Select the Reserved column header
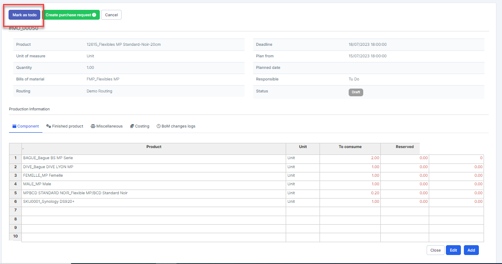The image size is (502, 264). pyautogui.click(x=405, y=147)
